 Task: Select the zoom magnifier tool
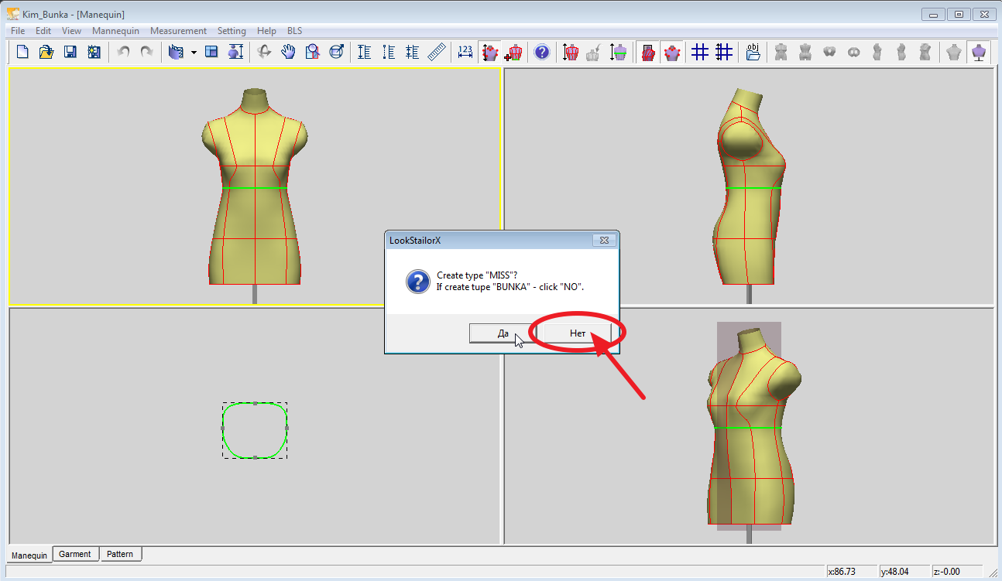coord(312,52)
